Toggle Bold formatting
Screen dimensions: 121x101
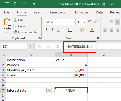tap(46, 30)
